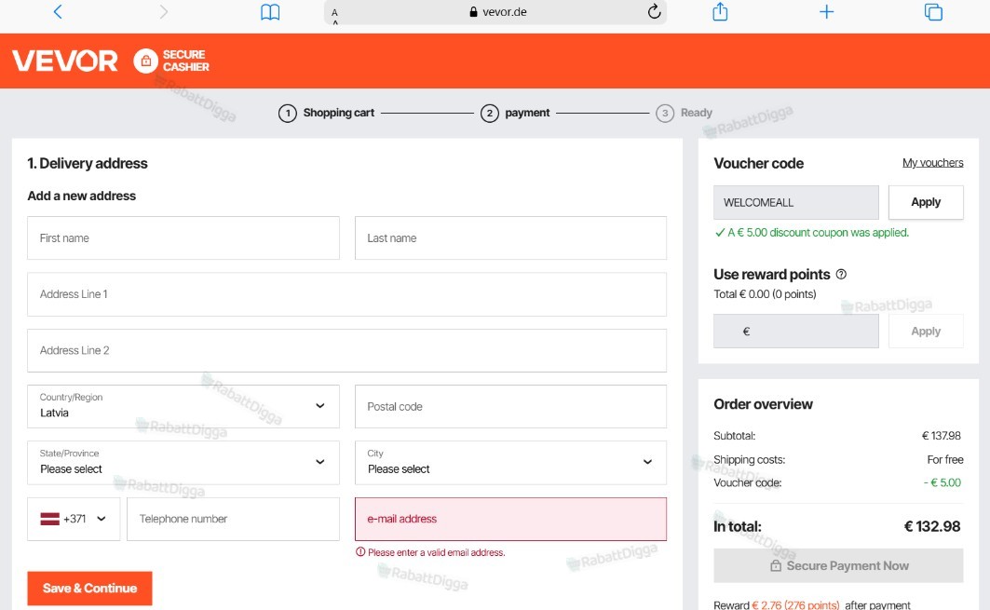Tap the Safari share icon
990x610 pixels.
pyautogui.click(x=720, y=11)
